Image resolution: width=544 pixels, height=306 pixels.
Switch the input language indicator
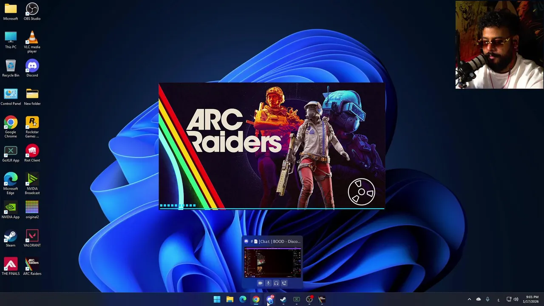tap(499, 300)
